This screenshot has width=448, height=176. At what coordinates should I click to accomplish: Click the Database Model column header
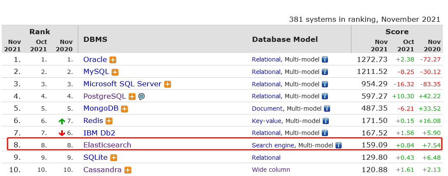coord(285,39)
